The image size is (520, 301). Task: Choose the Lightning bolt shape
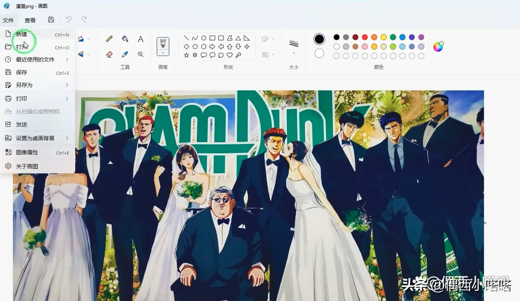click(238, 55)
